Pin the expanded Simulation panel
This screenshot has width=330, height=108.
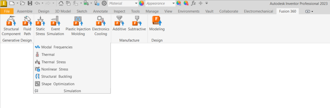[x=36, y=91]
